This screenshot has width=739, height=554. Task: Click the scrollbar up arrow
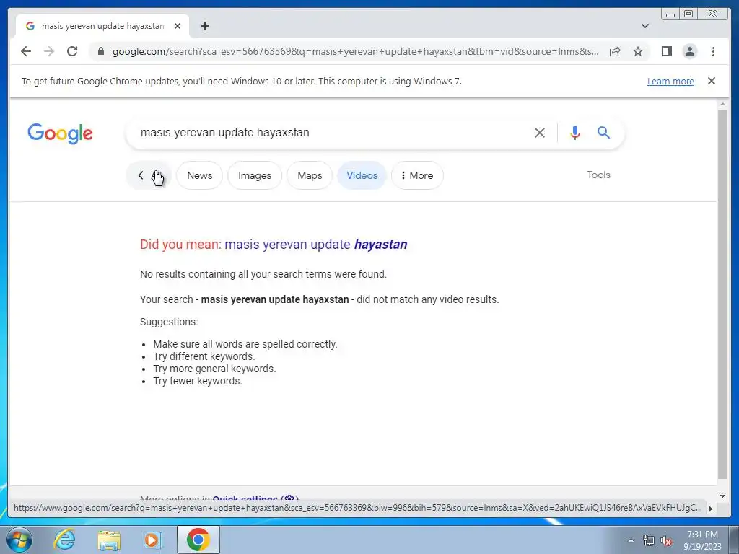coord(722,104)
